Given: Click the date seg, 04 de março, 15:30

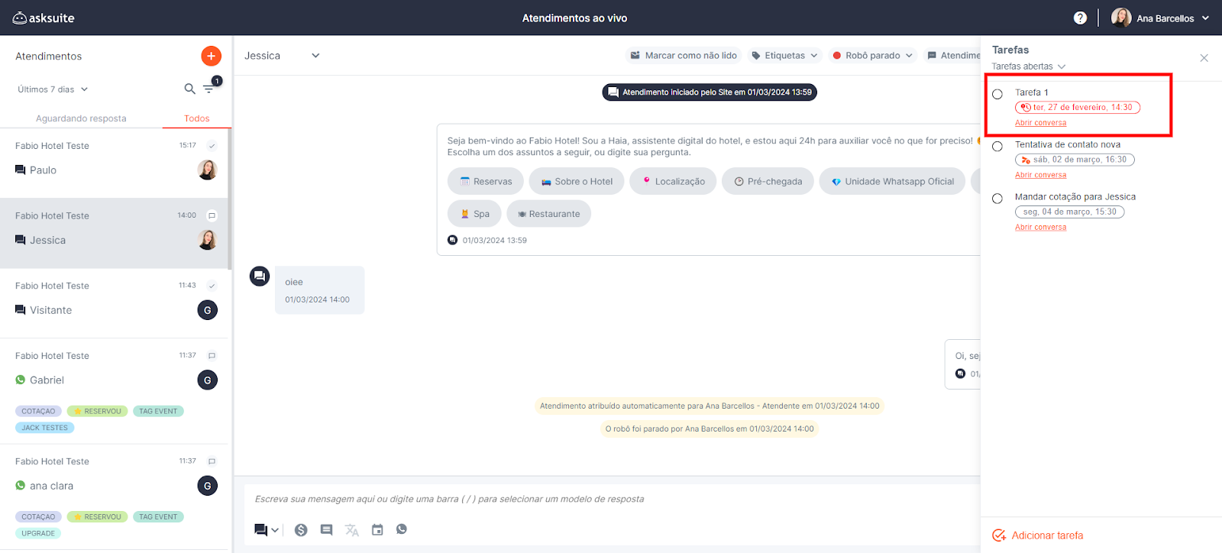Looking at the screenshot, I should 1069,212.
